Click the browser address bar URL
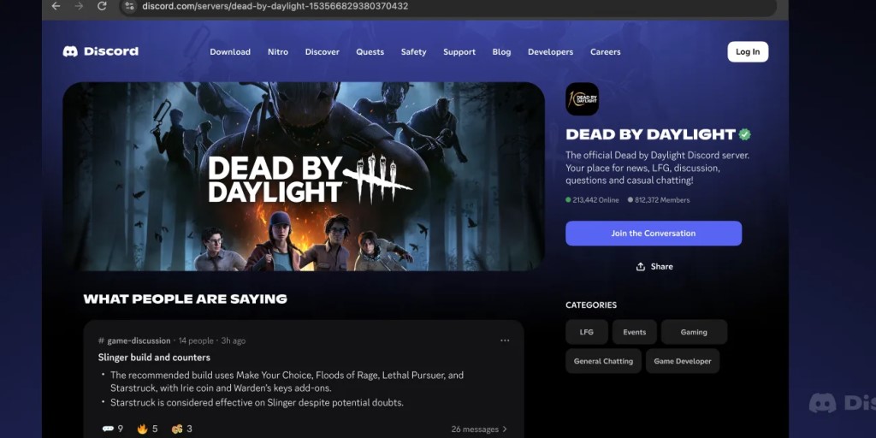The image size is (876, 438). click(x=275, y=6)
